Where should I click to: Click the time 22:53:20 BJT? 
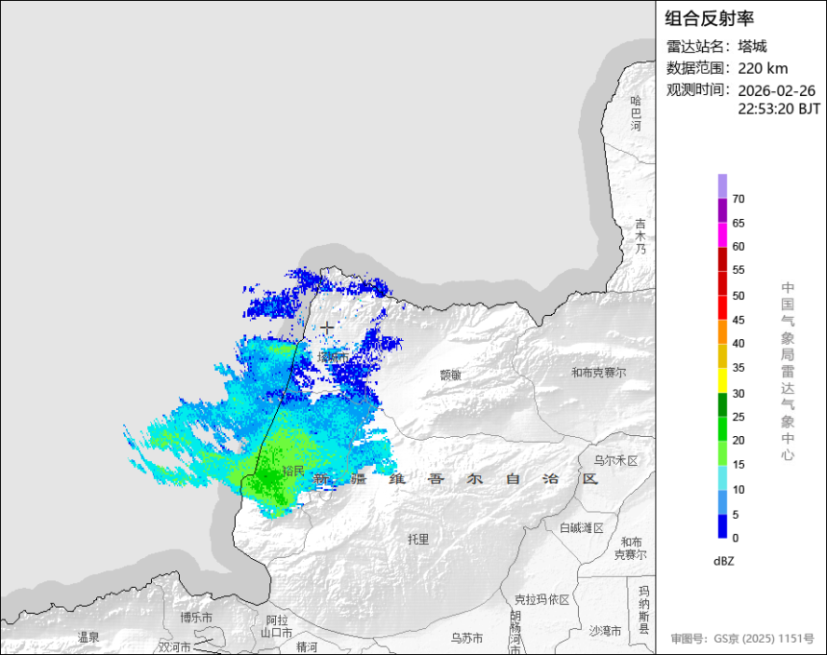(779, 109)
